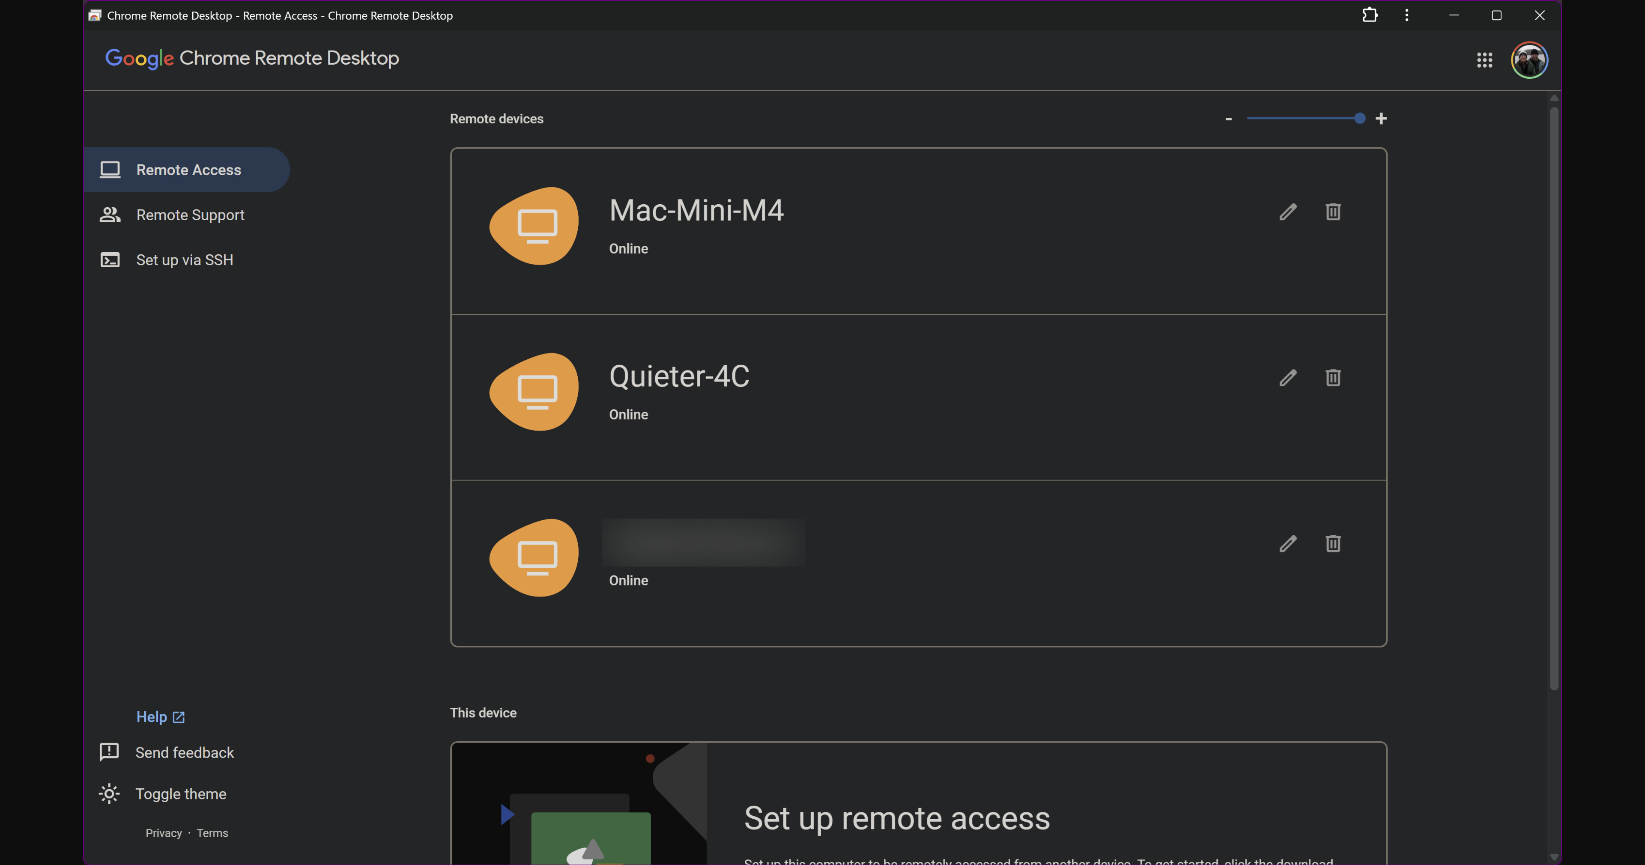Open the extensions puzzle icon
The height and width of the screenshot is (865, 1645).
click(x=1370, y=15)
